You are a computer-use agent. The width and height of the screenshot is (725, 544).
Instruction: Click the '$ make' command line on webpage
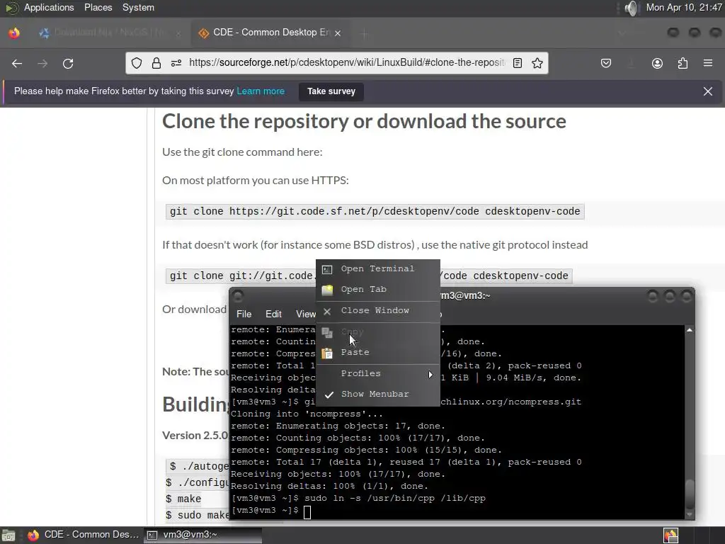183,499
